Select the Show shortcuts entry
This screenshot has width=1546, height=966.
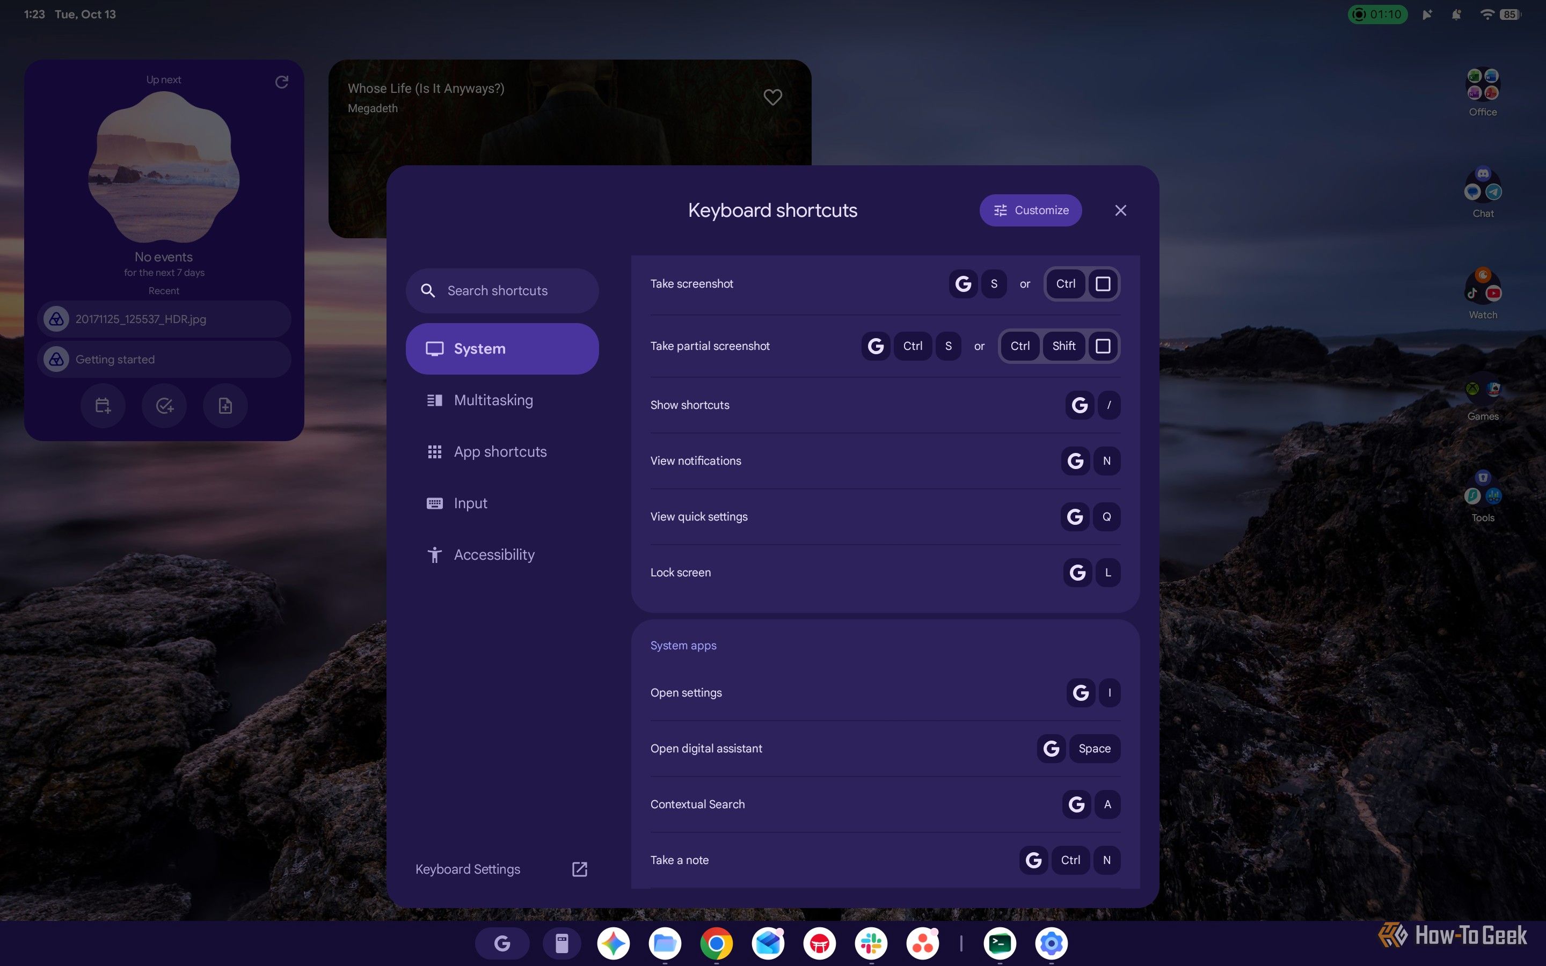885,405
